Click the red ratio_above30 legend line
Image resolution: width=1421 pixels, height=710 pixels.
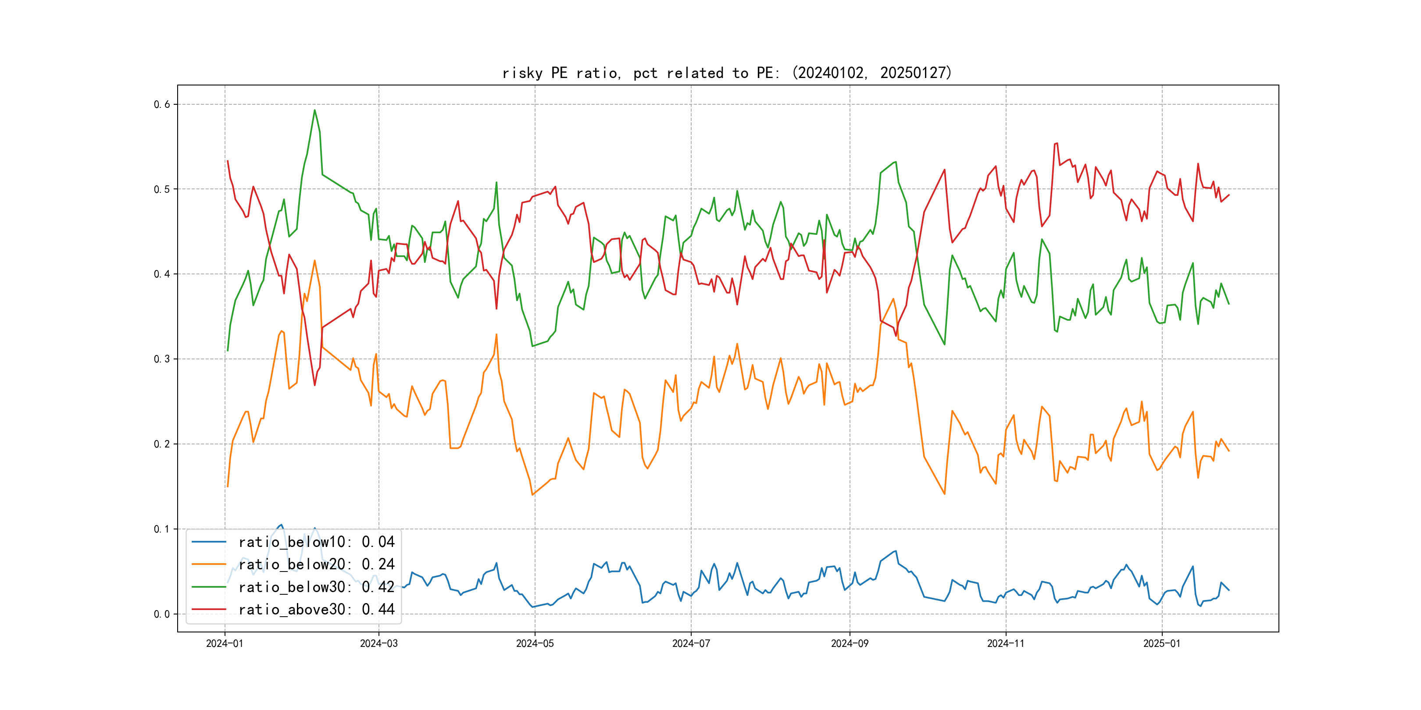(x=208, y=610)
